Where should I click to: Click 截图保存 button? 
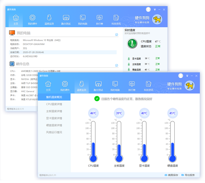171,175
